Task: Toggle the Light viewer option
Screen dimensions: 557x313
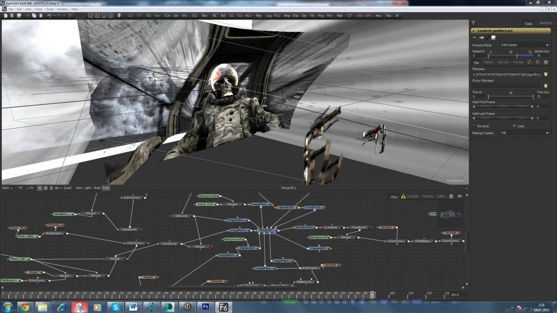Action: pos(88,188)
